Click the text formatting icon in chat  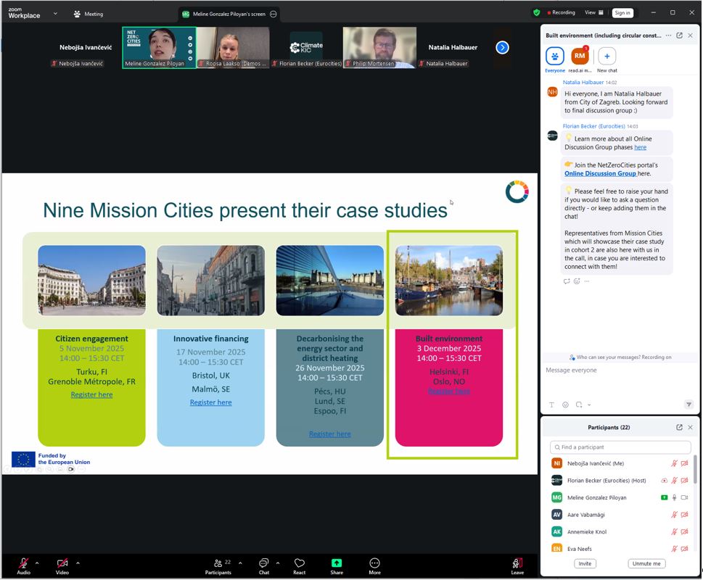pyautogui.click(x=551, y=405)
